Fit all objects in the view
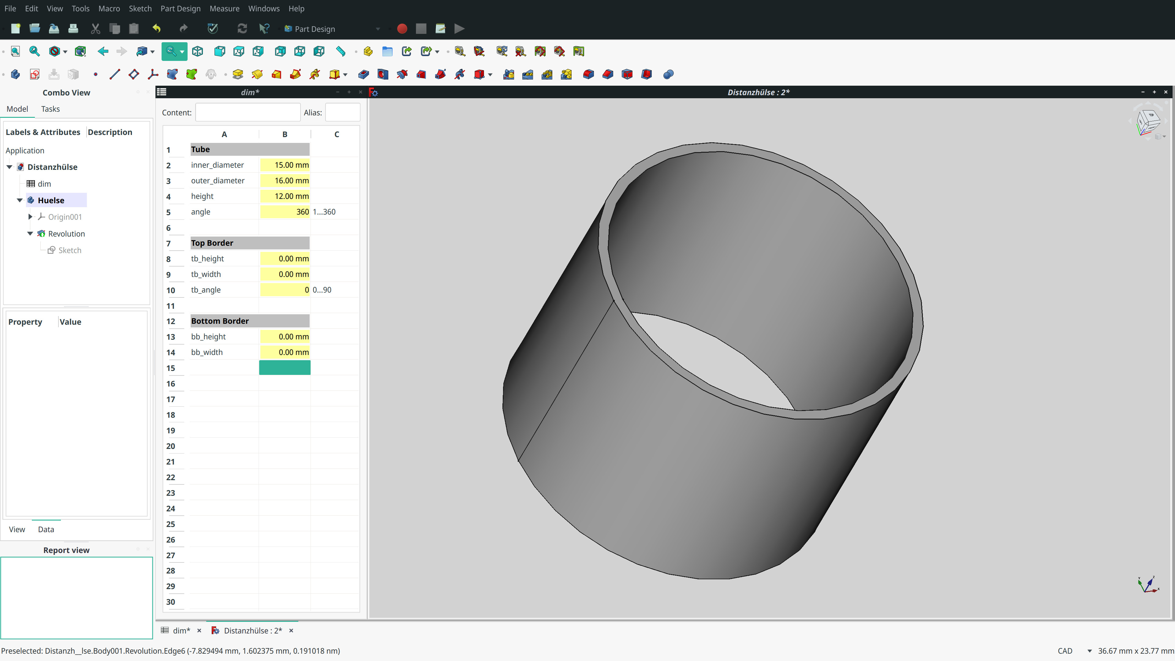1175x661 pixels. coord(15,51)
